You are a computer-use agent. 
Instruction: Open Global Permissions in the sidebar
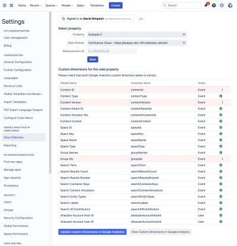[x=16, y=226]
